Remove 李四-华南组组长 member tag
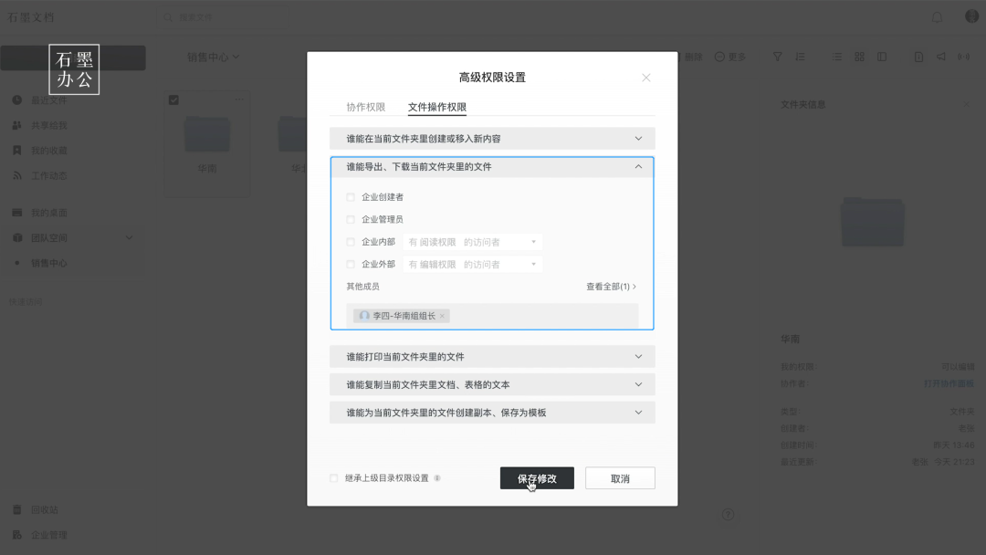Screen dimensions: 986x555 pos(441,315)
